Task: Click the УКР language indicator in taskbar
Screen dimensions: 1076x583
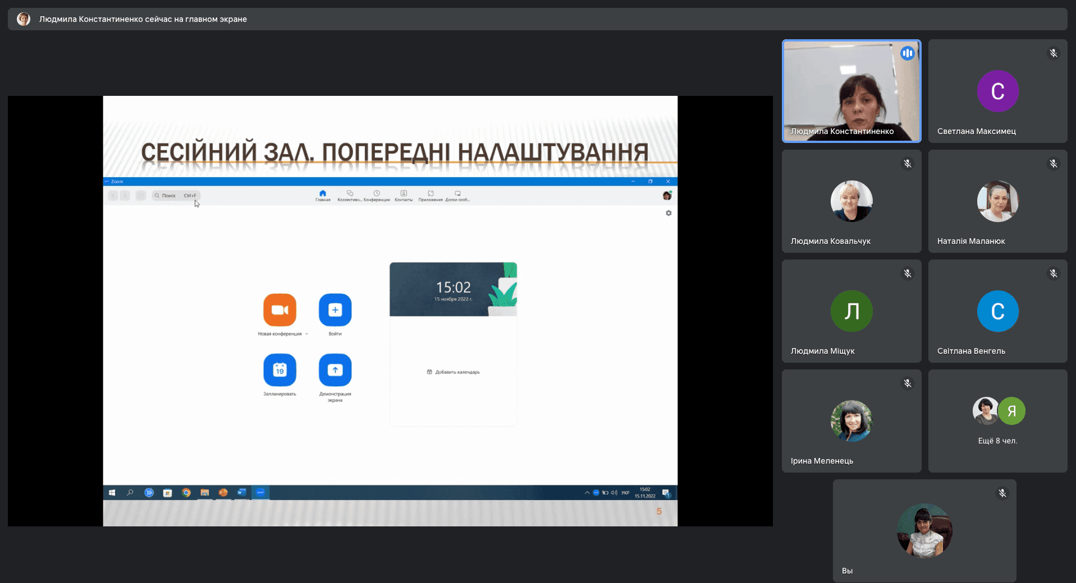Action: [x=625, y=493]
